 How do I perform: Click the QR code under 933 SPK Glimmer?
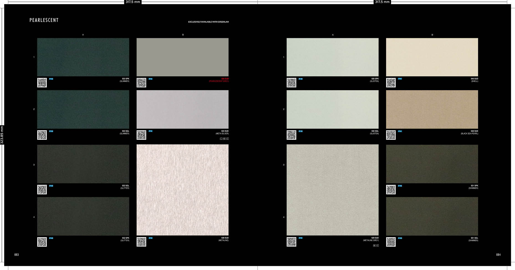[42, 83]
